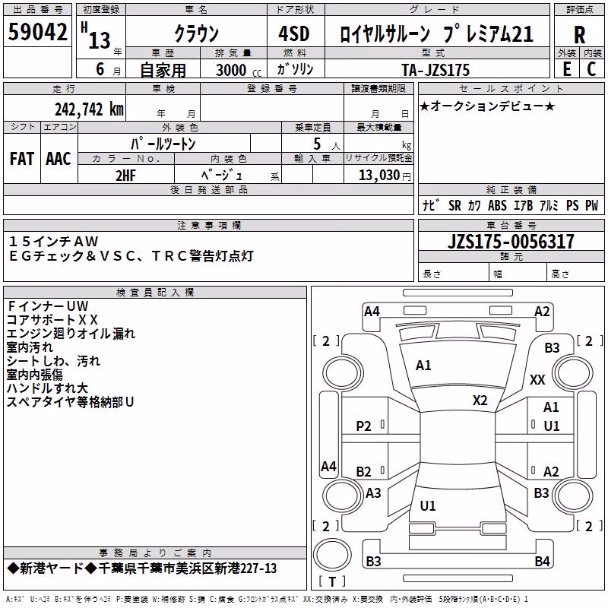Click the 新港ヤード address line
608x608 pixels.
point(142,568)
